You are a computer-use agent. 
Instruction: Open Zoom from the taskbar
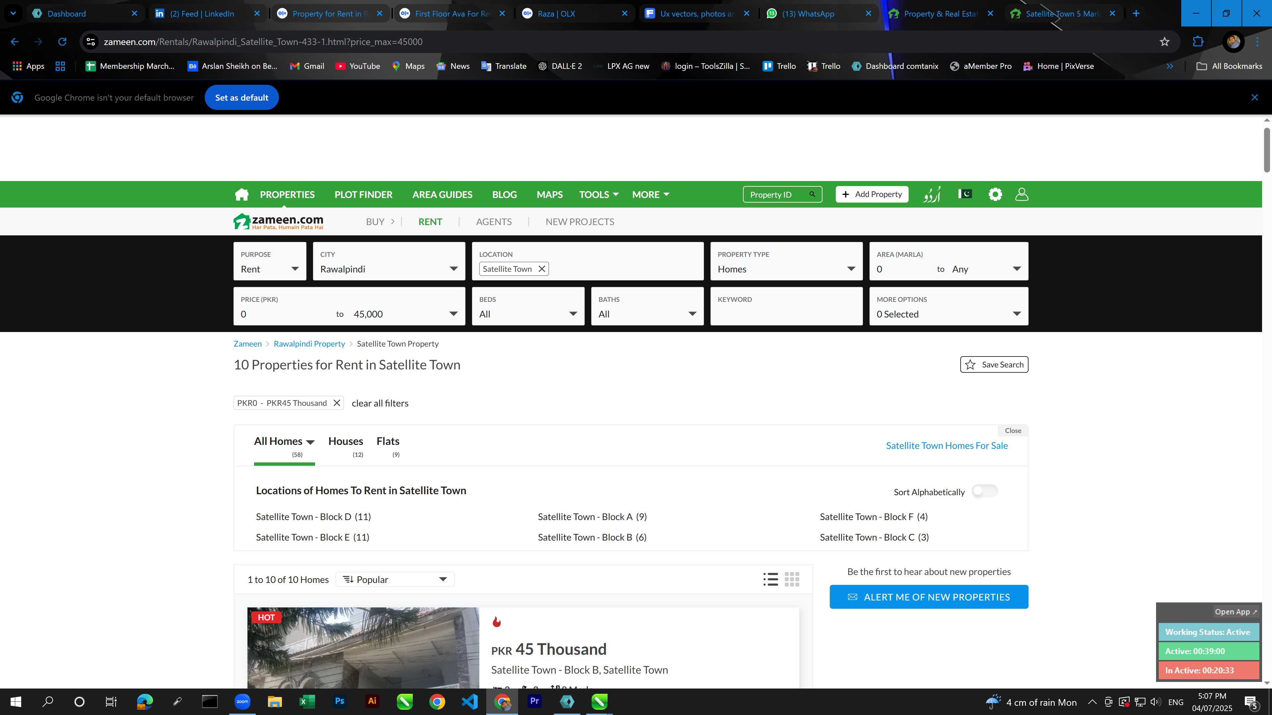(x=242, y=701)
